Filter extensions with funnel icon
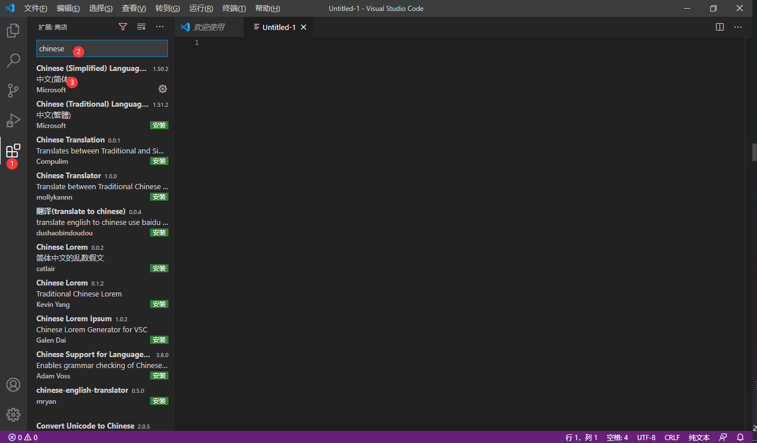Viewport: 757px width, 443px height. [123, 27]
